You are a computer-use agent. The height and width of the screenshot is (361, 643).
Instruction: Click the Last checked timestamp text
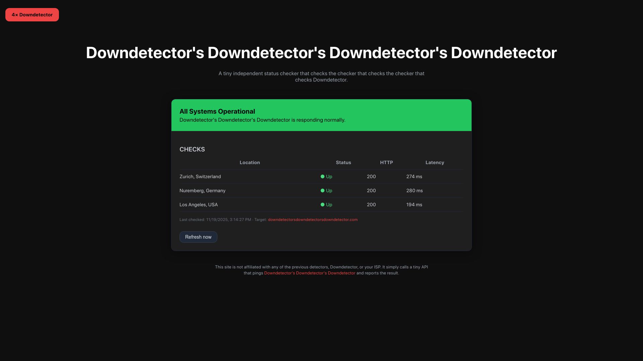point(215,220)
